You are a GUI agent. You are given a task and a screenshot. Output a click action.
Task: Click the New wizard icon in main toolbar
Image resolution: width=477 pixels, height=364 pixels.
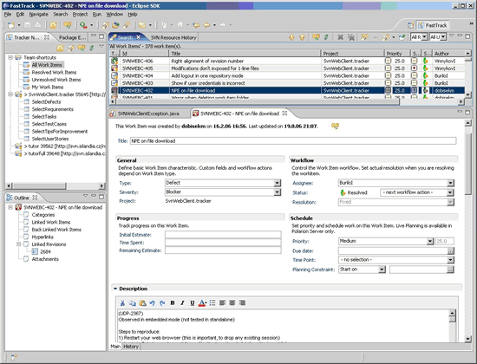[11, 25]
